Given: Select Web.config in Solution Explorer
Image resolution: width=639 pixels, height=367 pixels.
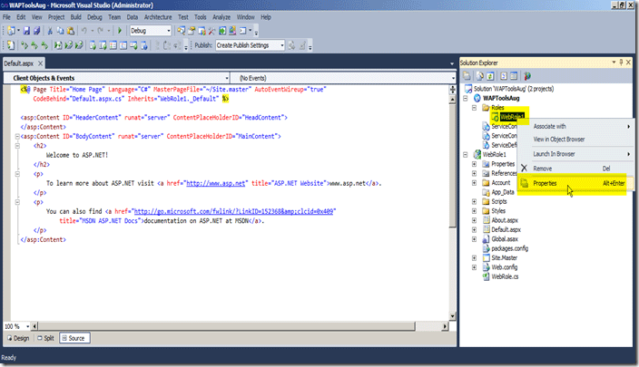Looking at the screenshot, I should click(x=504, y=267).
